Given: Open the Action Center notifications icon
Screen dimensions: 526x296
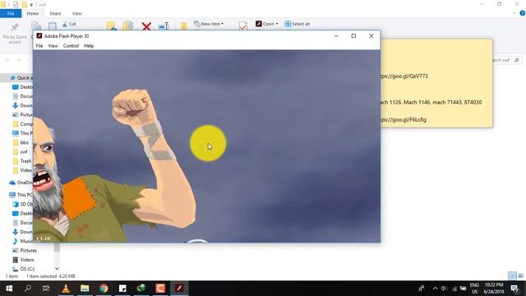Looking at the screenshot, I should click(515, 289).
